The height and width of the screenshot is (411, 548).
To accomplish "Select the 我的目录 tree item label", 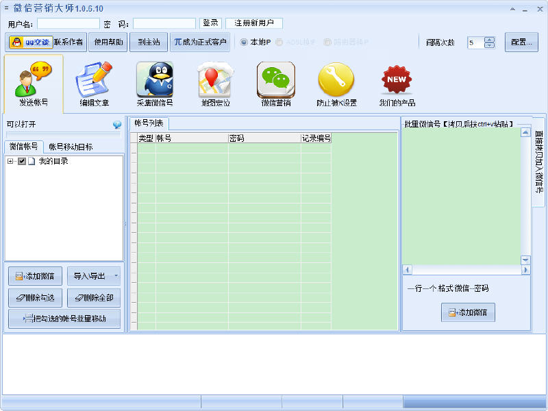I will (x=53, y=161).
